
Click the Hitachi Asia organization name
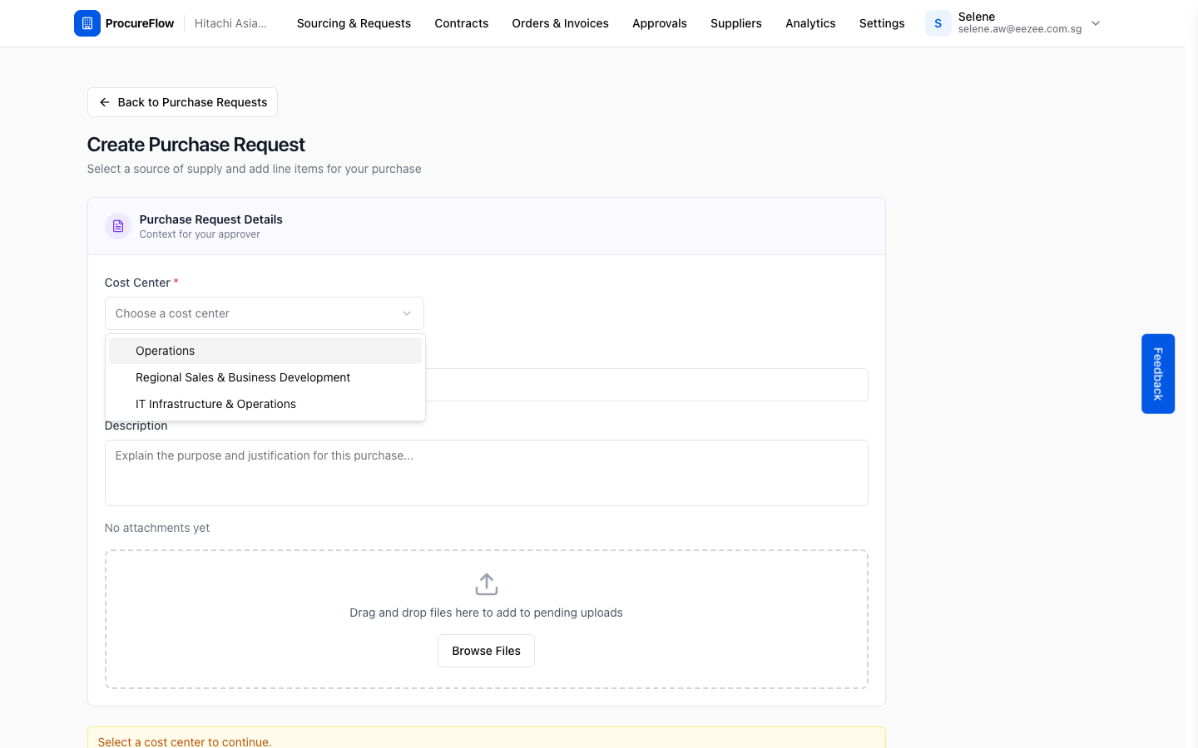coord(230,23)
